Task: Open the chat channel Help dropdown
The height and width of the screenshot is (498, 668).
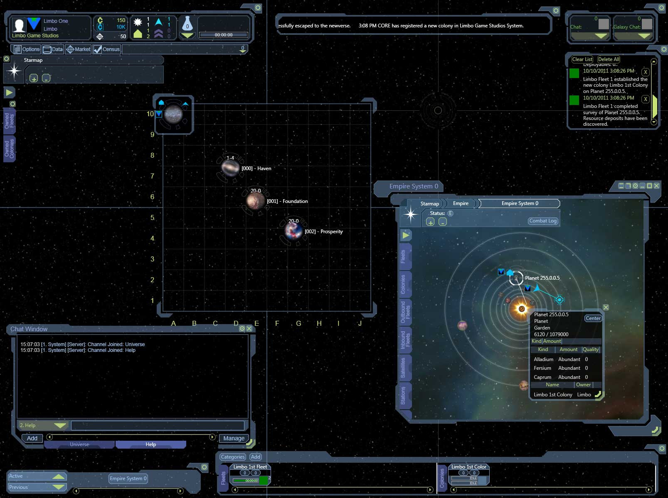Action: [x=43, y=425]
